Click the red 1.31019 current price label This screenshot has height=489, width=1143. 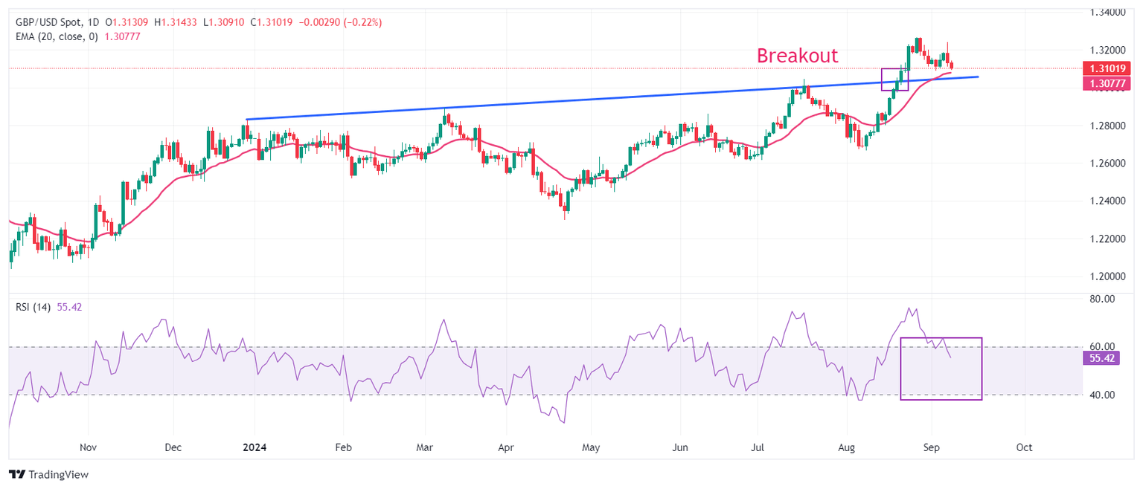(x=1107, y=68)
